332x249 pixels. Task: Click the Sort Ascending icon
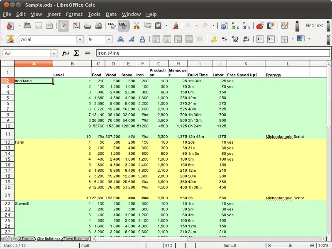point(235,26)
